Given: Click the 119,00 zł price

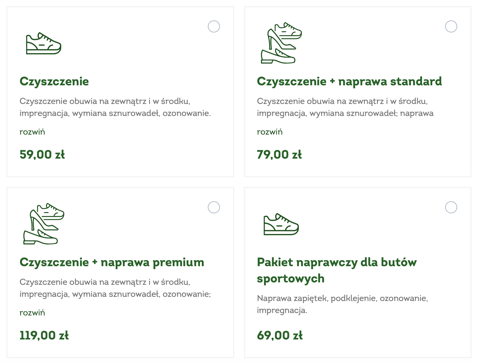Looking at the screenshot, I should pos(44,335).
